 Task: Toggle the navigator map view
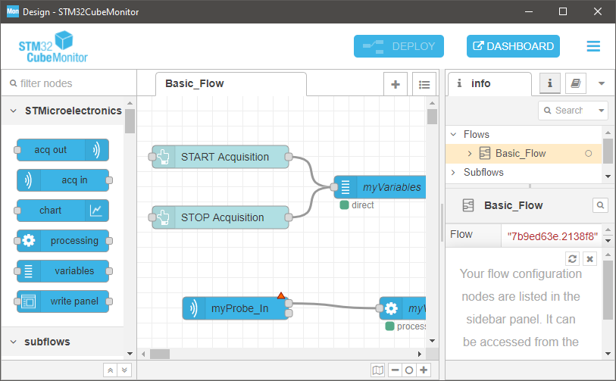(x=378, y=370)
